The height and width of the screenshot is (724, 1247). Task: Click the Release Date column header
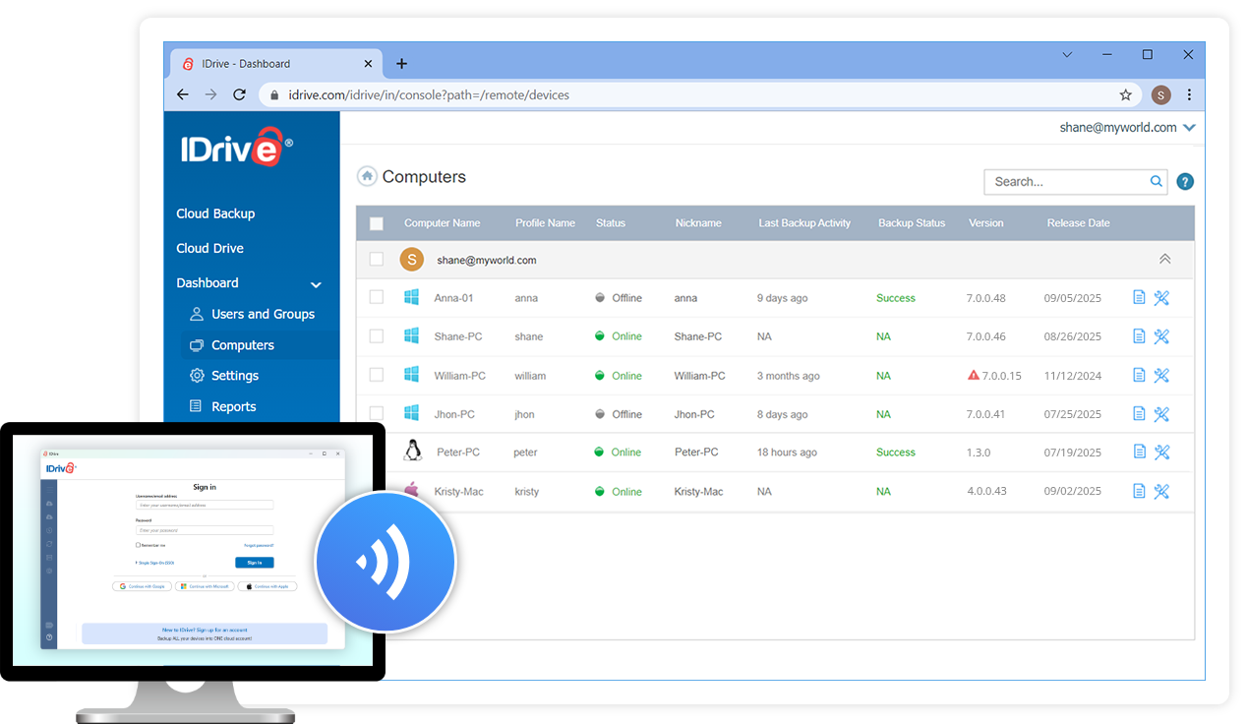[x=1078, y=223]
